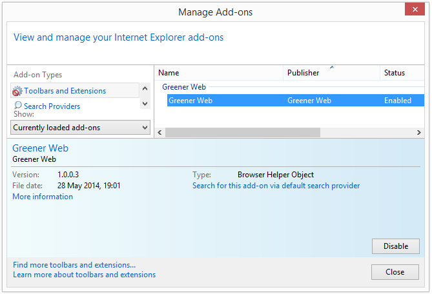Open the Currently loaded add-ons dropdown
Image resolution: width=432 pixels, height=294 pixels.
81,128
